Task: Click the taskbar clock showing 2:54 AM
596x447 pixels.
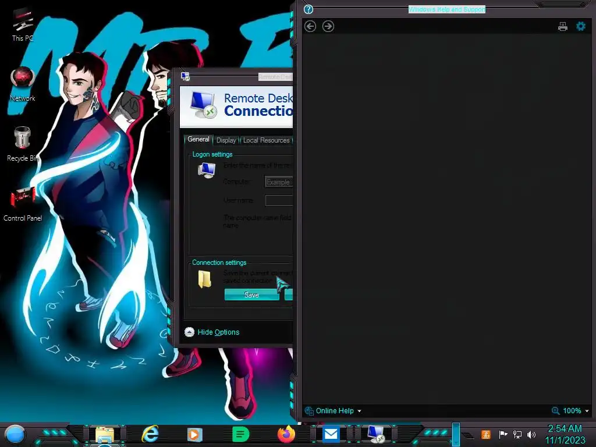Action: tap(565, 434)
